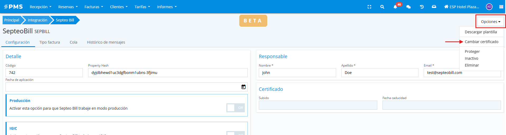Expand the Recepción menu
506x135 pixels.
tap(40, 7)
